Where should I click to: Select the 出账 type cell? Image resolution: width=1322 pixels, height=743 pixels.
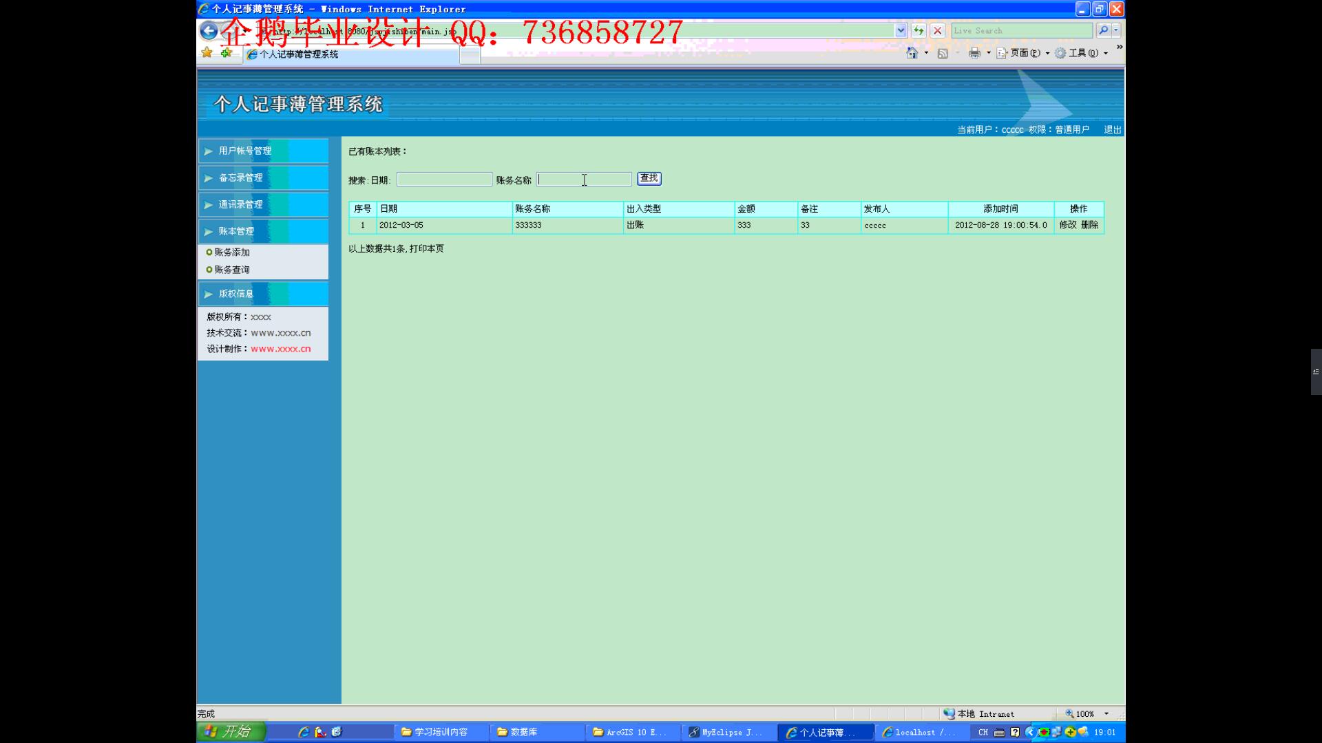point(678,226)
